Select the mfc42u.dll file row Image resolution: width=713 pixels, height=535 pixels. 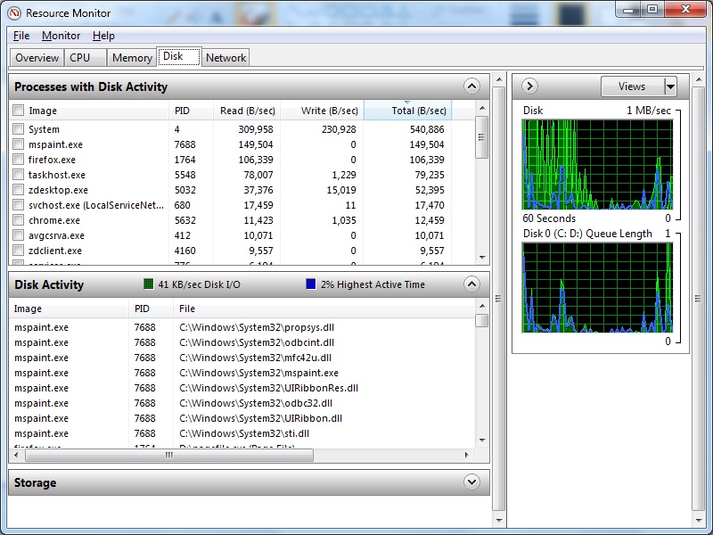point(242,358)
